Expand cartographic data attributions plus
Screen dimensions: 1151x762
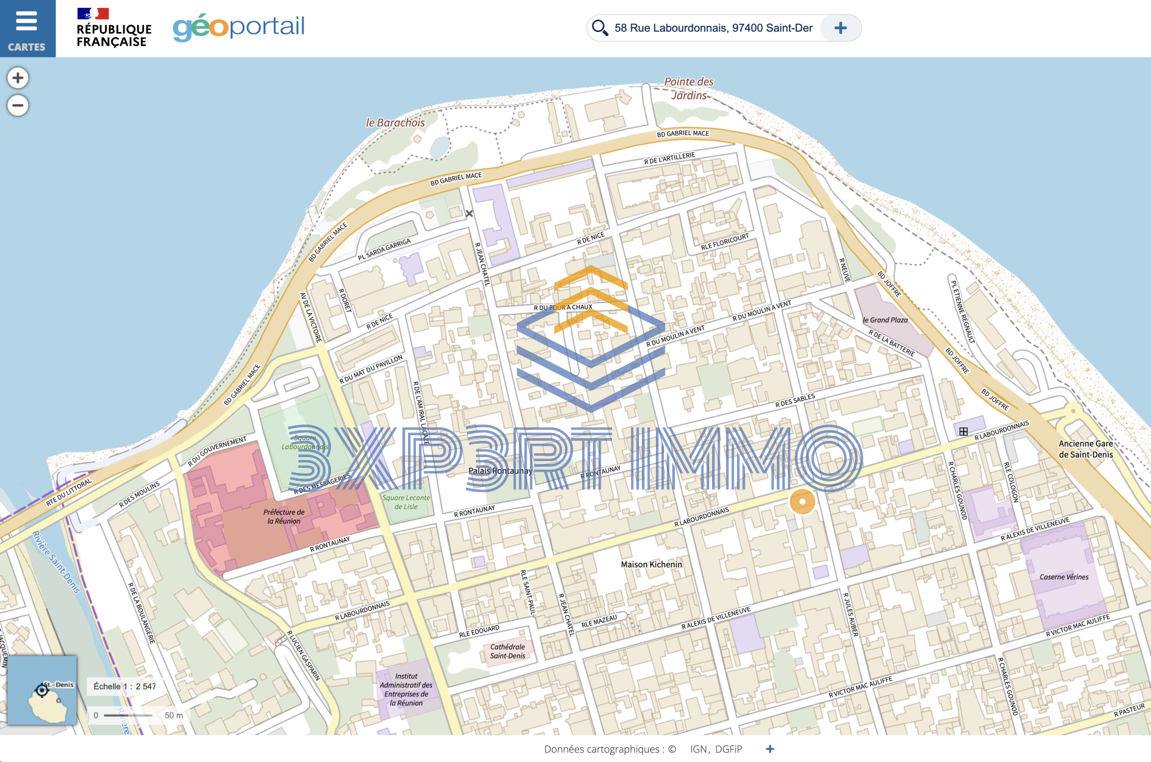coord(770,749)
